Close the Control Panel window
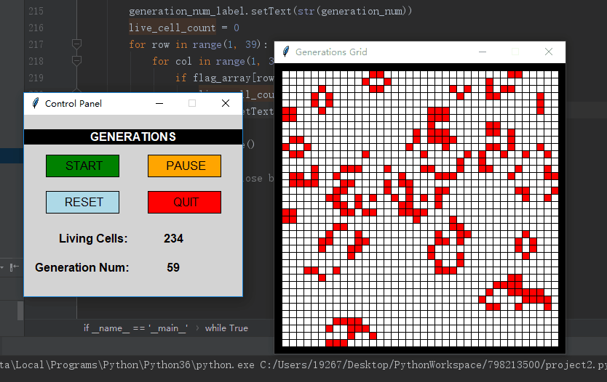 coord(226,103)
